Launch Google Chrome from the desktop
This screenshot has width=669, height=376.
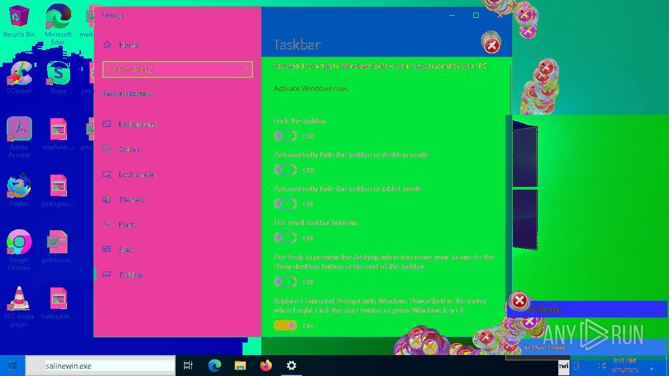(19, 250)
